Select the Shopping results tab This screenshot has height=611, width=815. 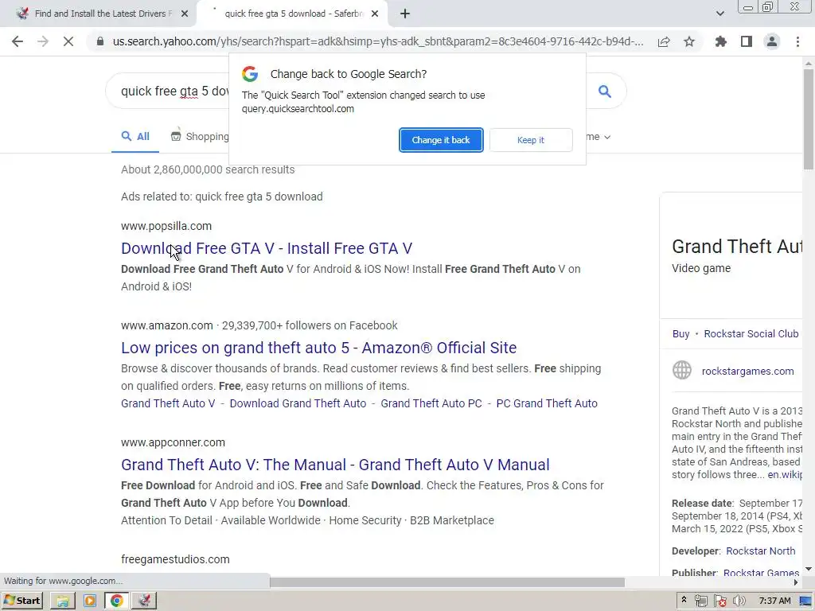[x=200, y=137]
